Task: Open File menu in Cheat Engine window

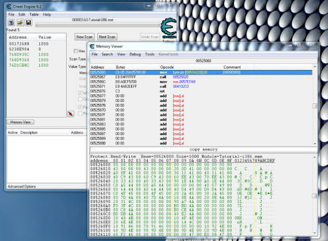Action: tap(11, 14)
